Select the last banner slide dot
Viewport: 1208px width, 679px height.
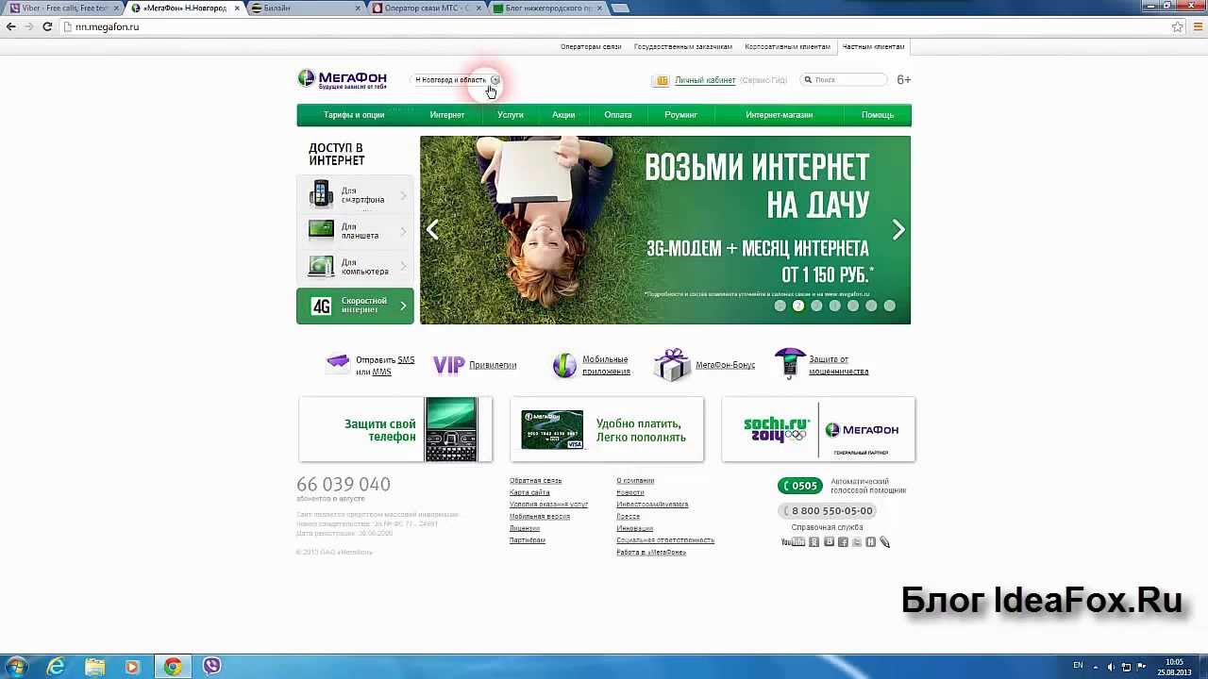click(889, 306)
